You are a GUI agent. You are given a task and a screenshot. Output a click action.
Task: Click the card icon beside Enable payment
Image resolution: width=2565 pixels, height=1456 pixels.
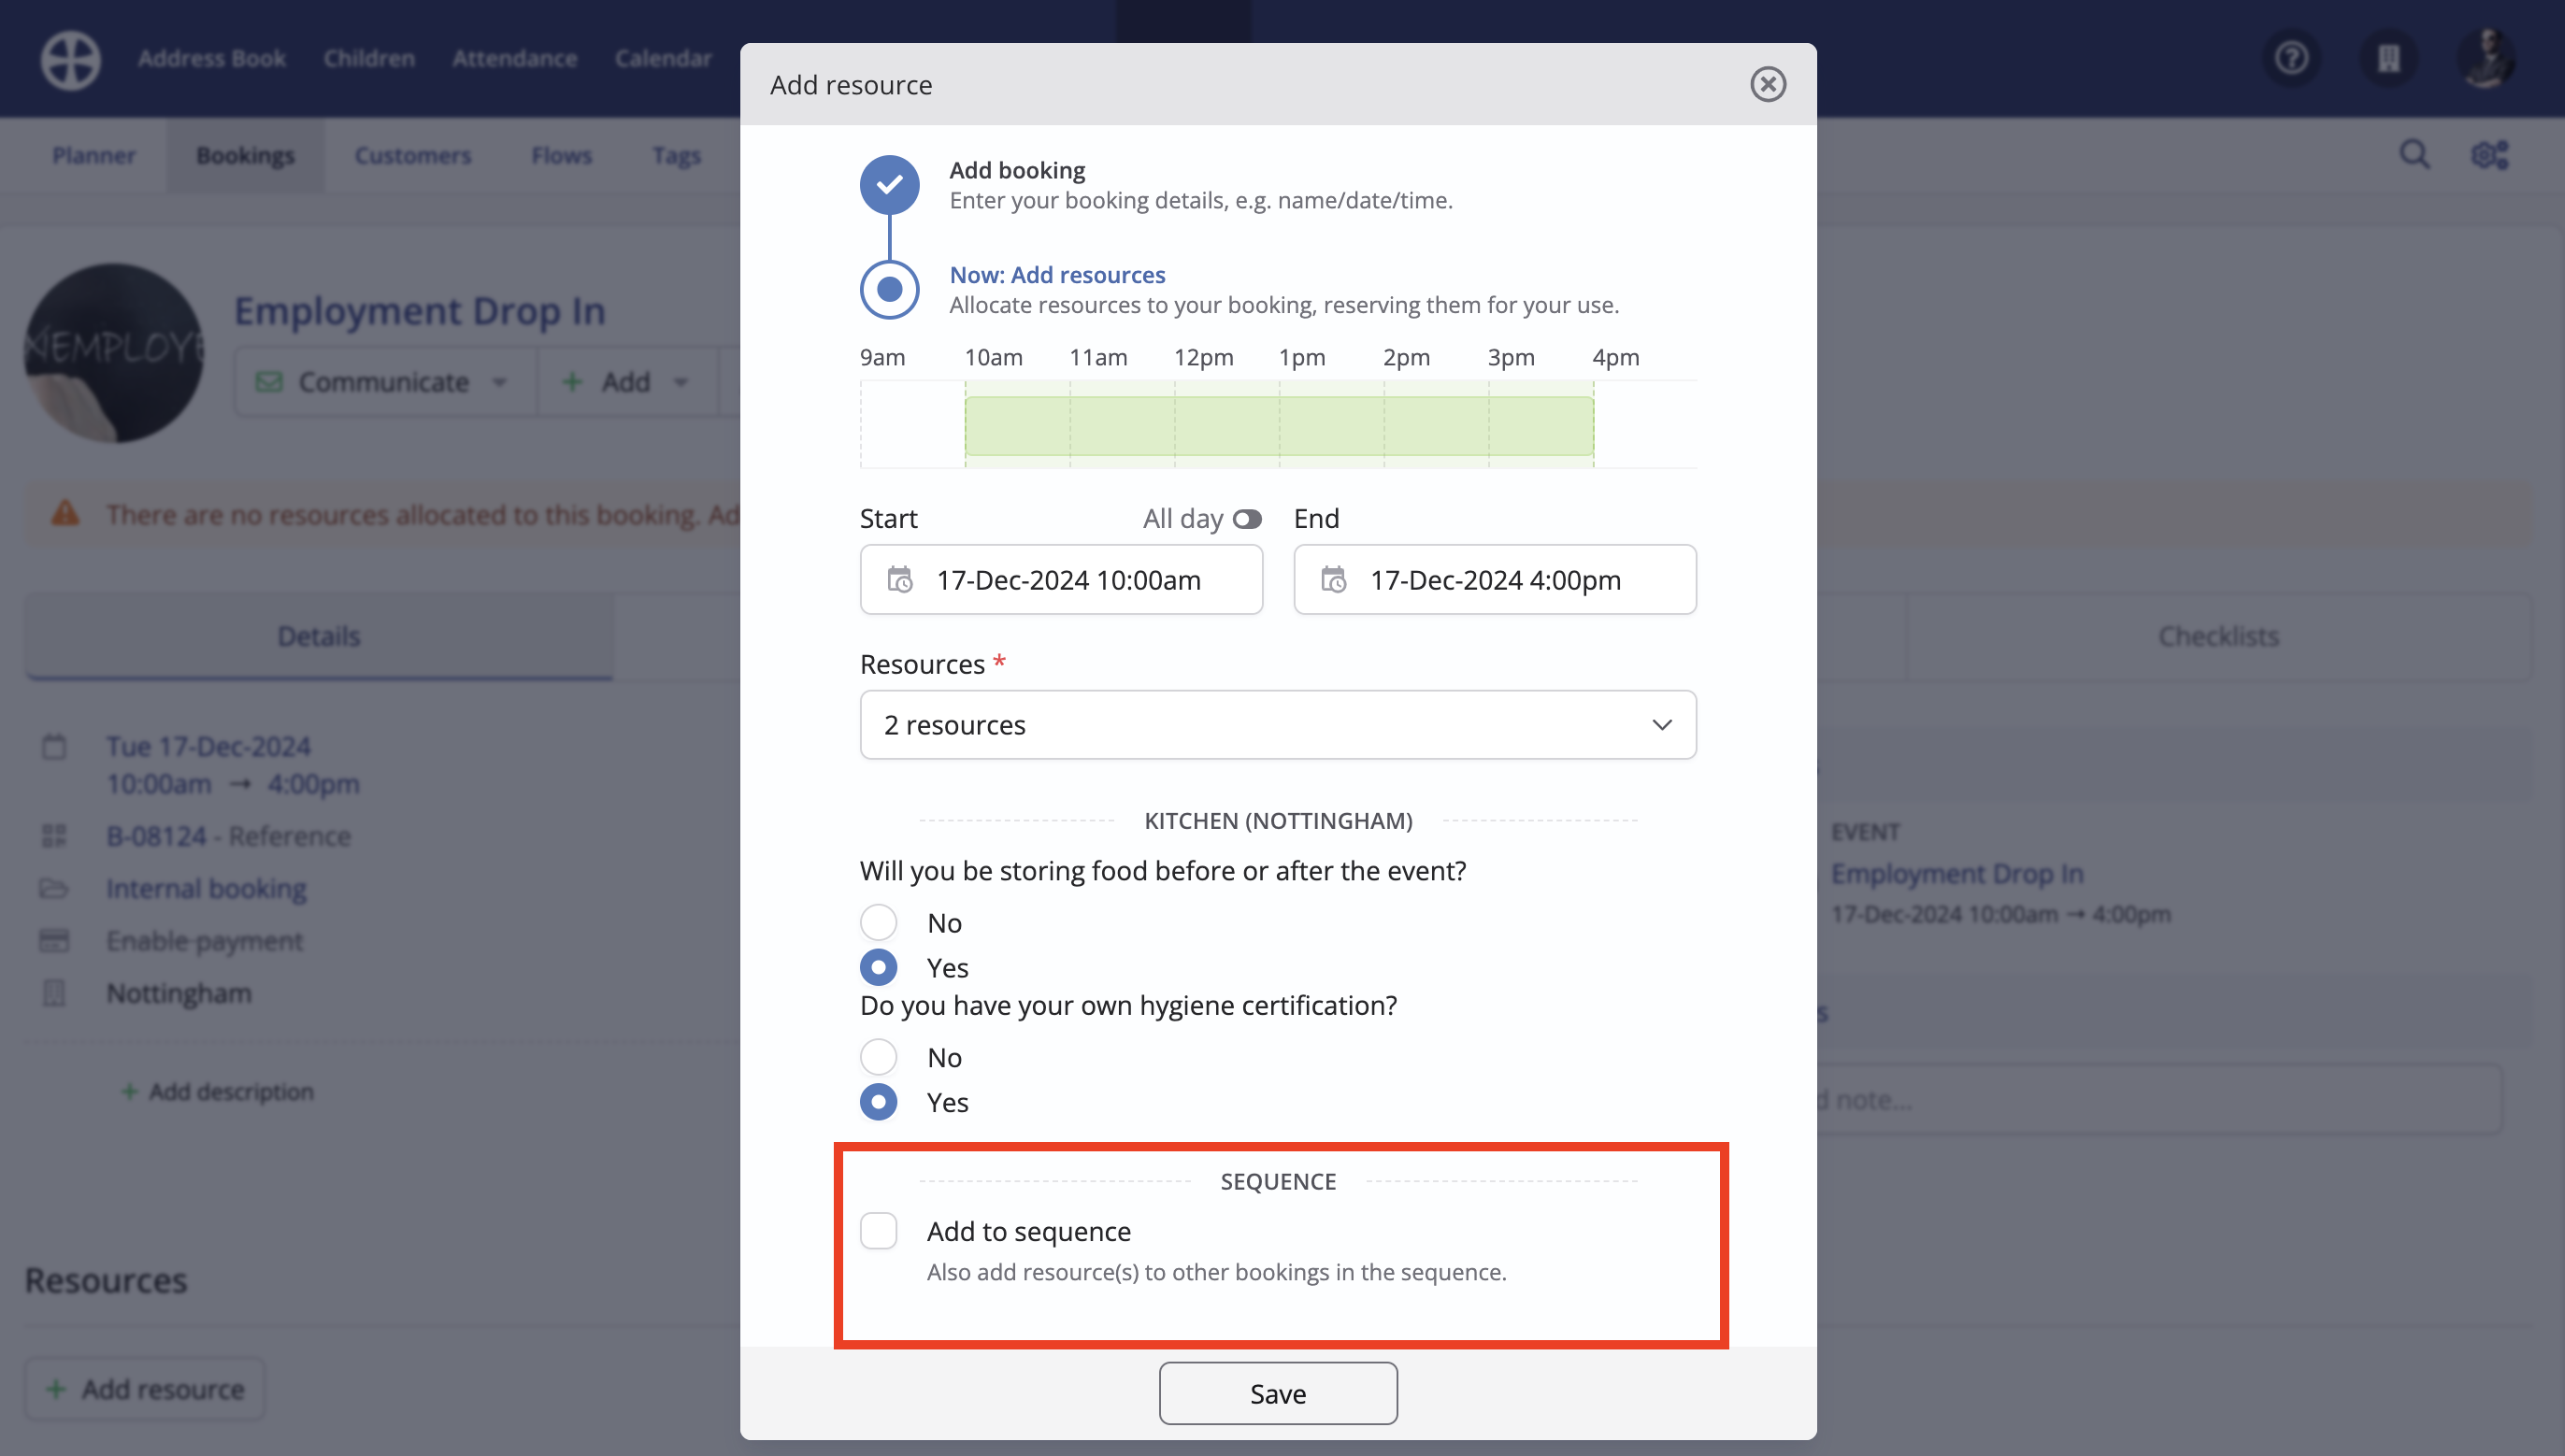[54, 940]
